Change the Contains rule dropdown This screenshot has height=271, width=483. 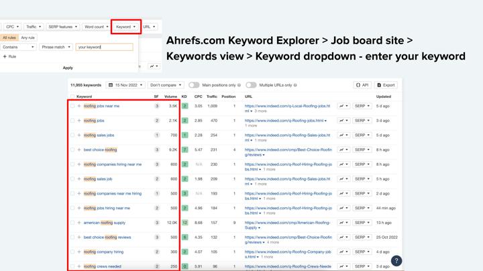tap(18, 47)
